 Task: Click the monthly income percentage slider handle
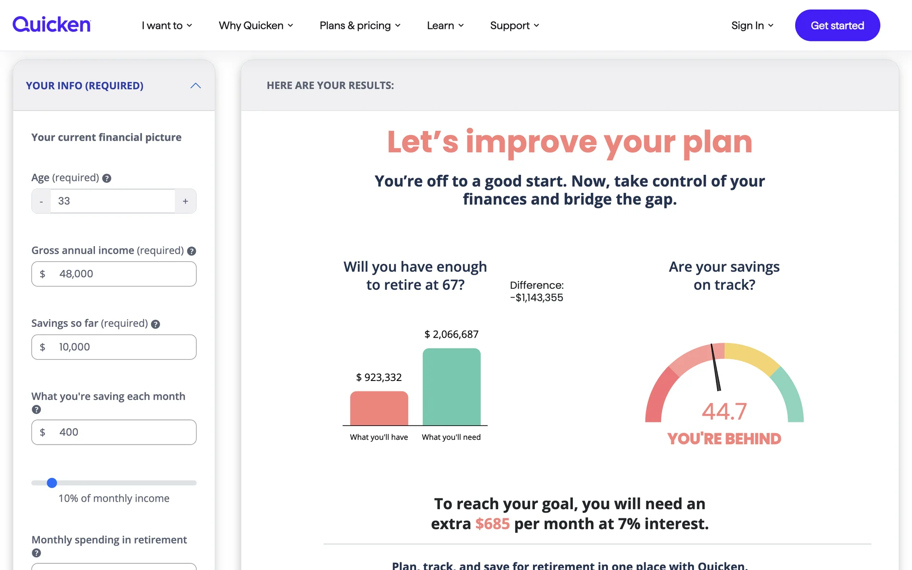click(52, 483)
